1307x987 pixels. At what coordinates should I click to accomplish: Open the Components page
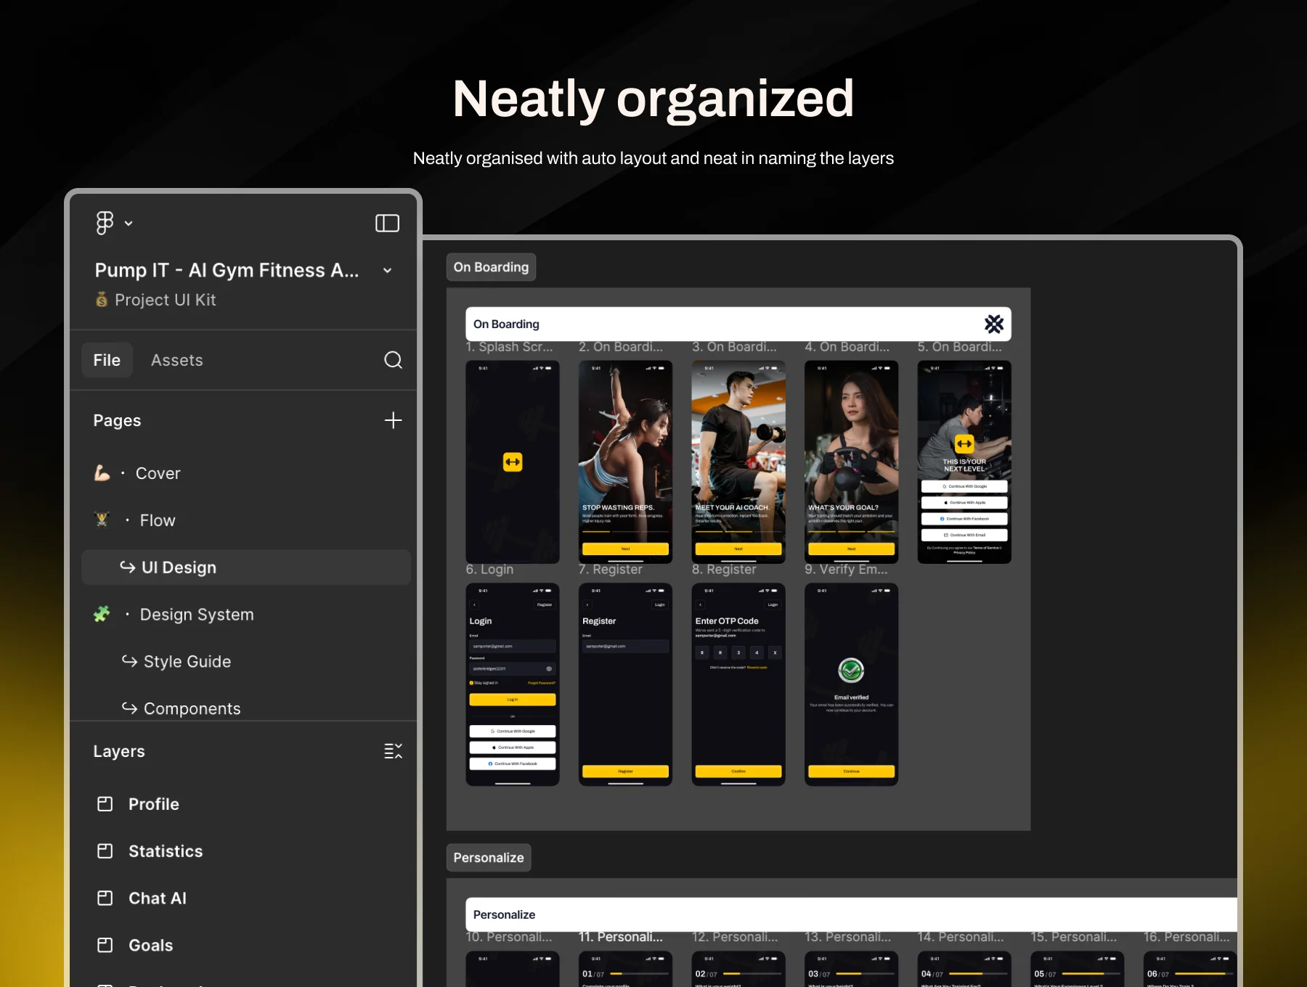[192, 708]
